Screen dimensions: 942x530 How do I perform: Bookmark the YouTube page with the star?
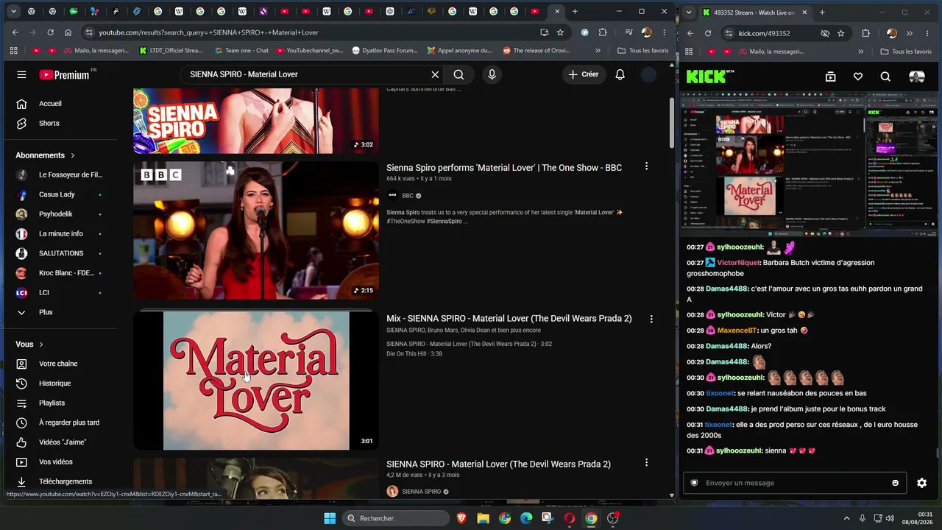tap(560, 32)
